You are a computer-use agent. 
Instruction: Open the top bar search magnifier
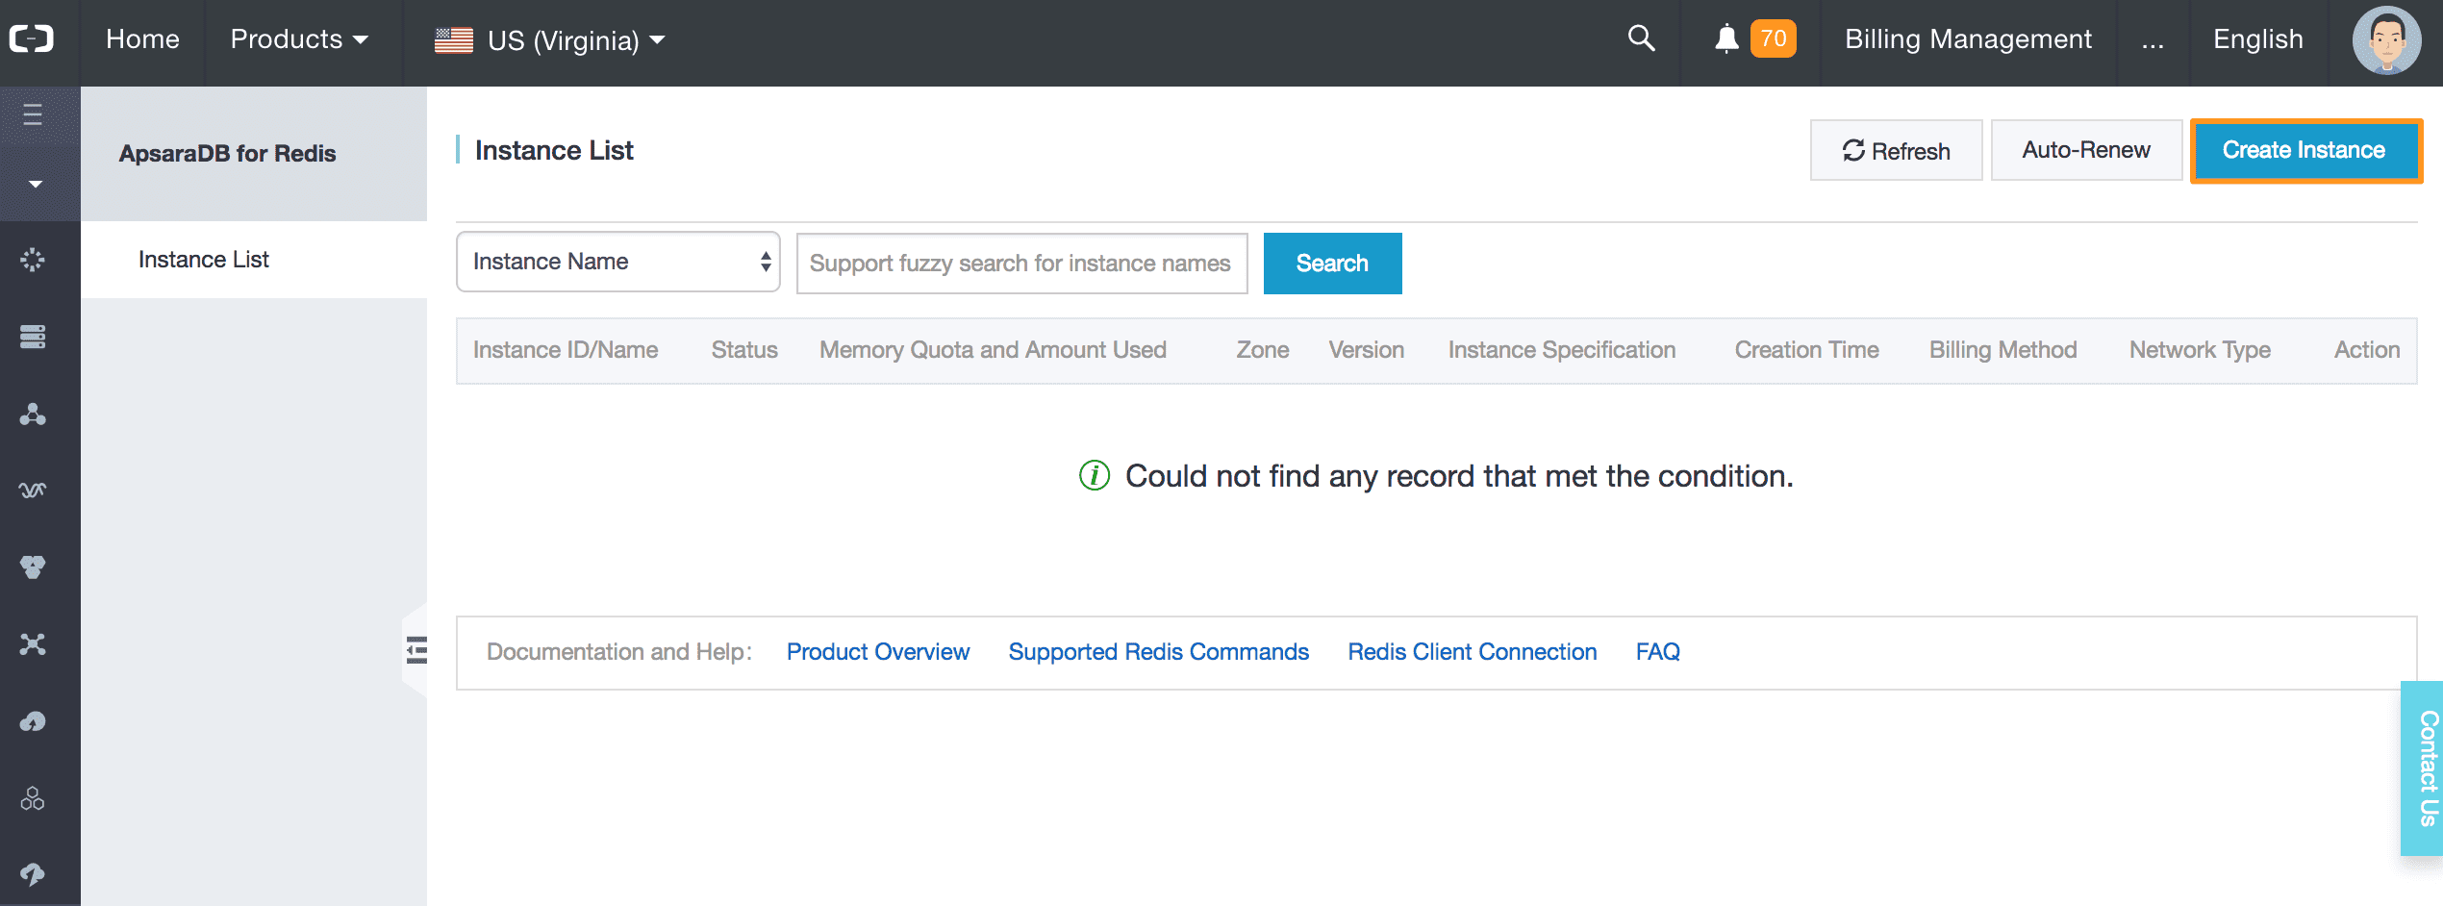pos(1641,38)
